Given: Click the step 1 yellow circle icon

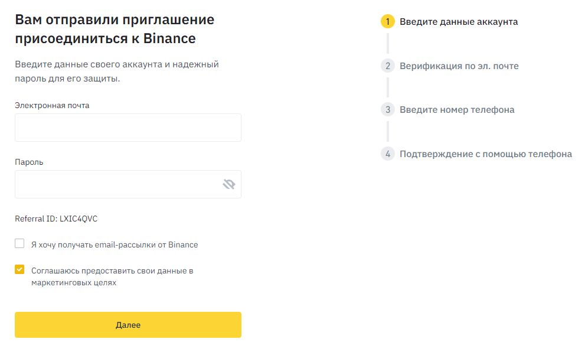Looking at the screenshot, I should click(388, 22).
